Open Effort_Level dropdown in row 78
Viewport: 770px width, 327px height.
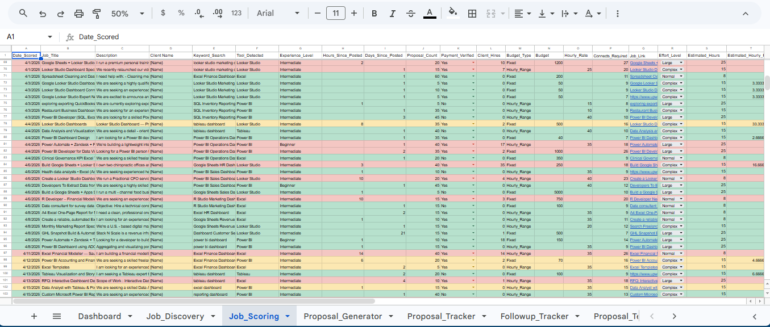[x=681, y=124]
